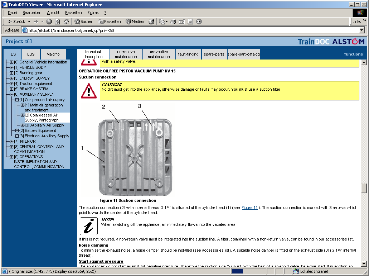The height and width of the screenshot is (276, 369).
Task: Stop page loading with the stop icon
Action: (49, 22)
